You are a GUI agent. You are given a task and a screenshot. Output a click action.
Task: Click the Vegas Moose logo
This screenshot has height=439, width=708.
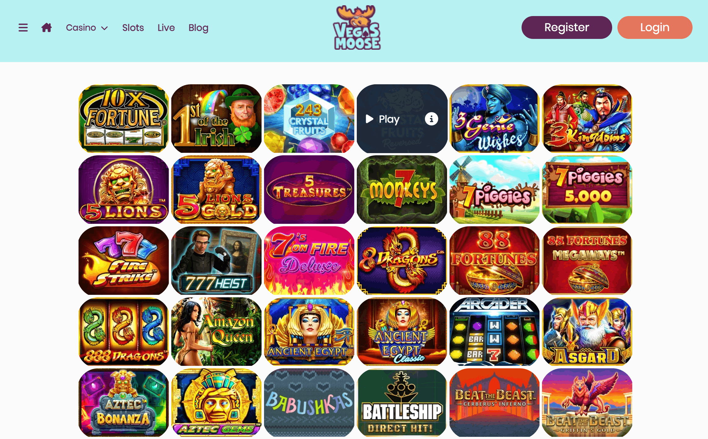[x=357, y=28]
